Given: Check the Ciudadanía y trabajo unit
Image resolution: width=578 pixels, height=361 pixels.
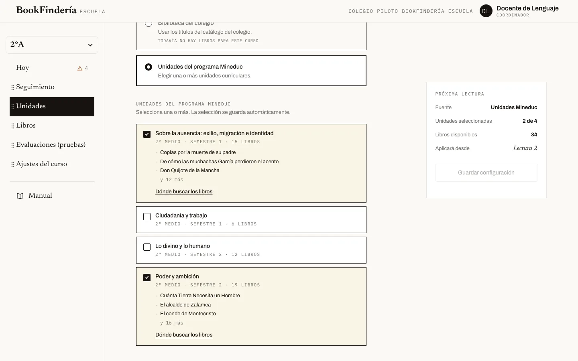Looking at the screenshot, I should pyautogui.click(x=147, y=217).
